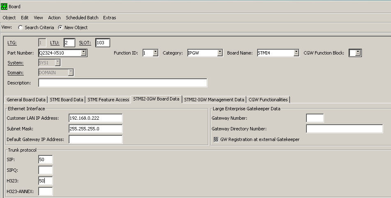
Task: Open the System dropdown showing SYS1
Action: pos(57,63)
